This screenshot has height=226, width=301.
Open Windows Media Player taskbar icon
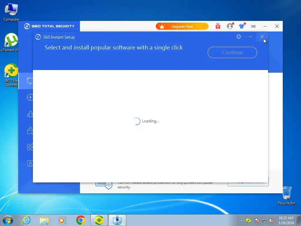[x=62, y=220]
